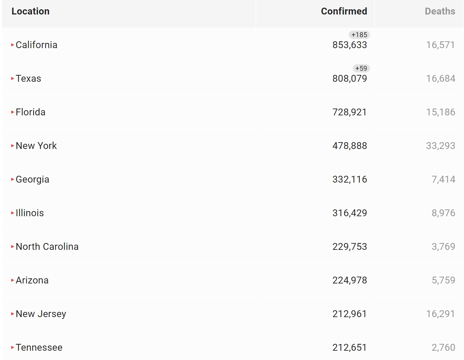Click the +59 new cases badge
Viewport: 464px width, 360px height.
click(361, 68)
